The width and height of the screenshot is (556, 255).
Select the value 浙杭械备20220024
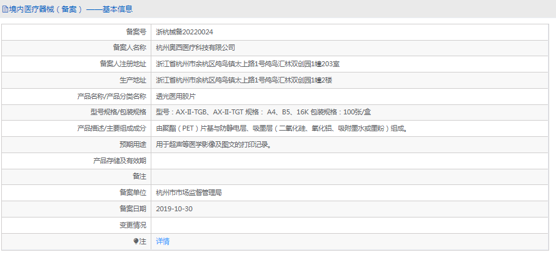(x=184, y=32)
